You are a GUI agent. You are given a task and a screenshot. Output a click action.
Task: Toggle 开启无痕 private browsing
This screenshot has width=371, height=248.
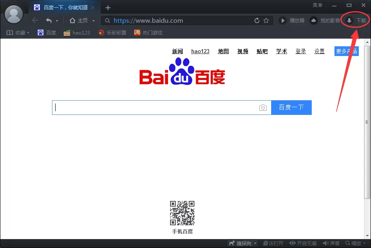point(303,243)
